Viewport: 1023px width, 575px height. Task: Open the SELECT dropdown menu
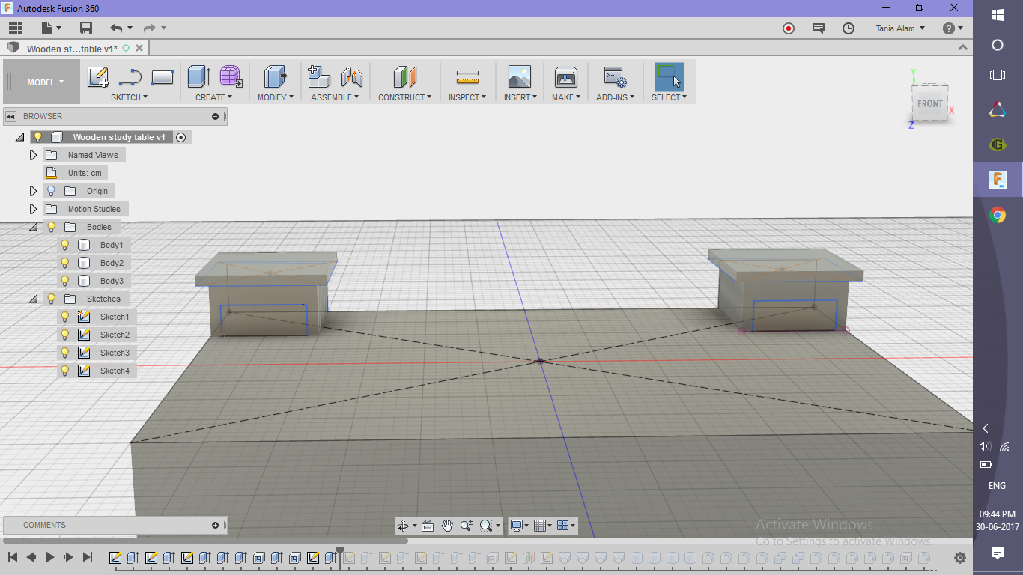[669, 97]
